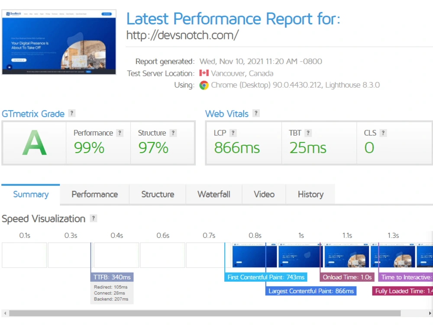This screenshot has width=433, height=325.
Task: View the History tab
Action: click(310, 194)
